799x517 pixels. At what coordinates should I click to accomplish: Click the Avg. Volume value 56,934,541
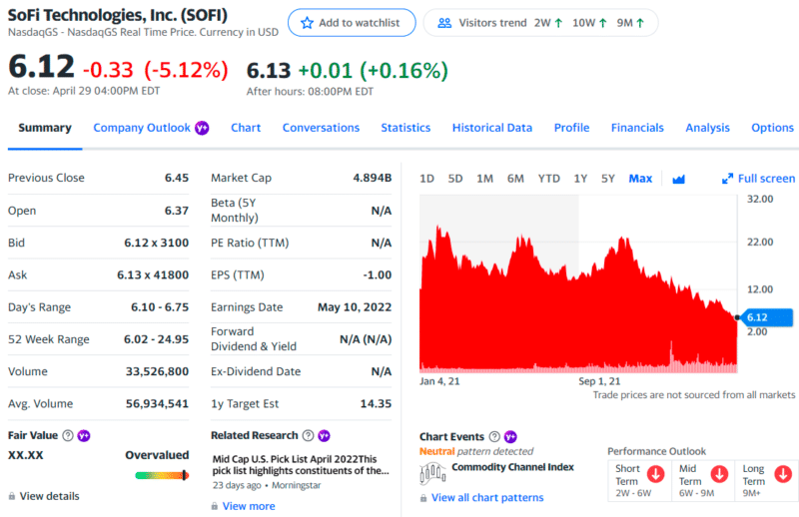click(x=157, y=404)
